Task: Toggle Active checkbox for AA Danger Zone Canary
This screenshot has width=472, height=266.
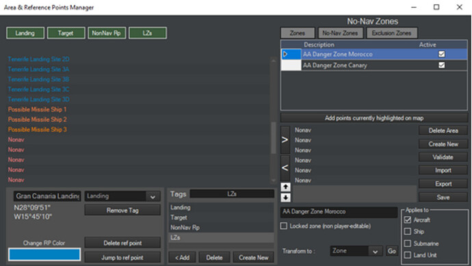Action: click(441, 65)
